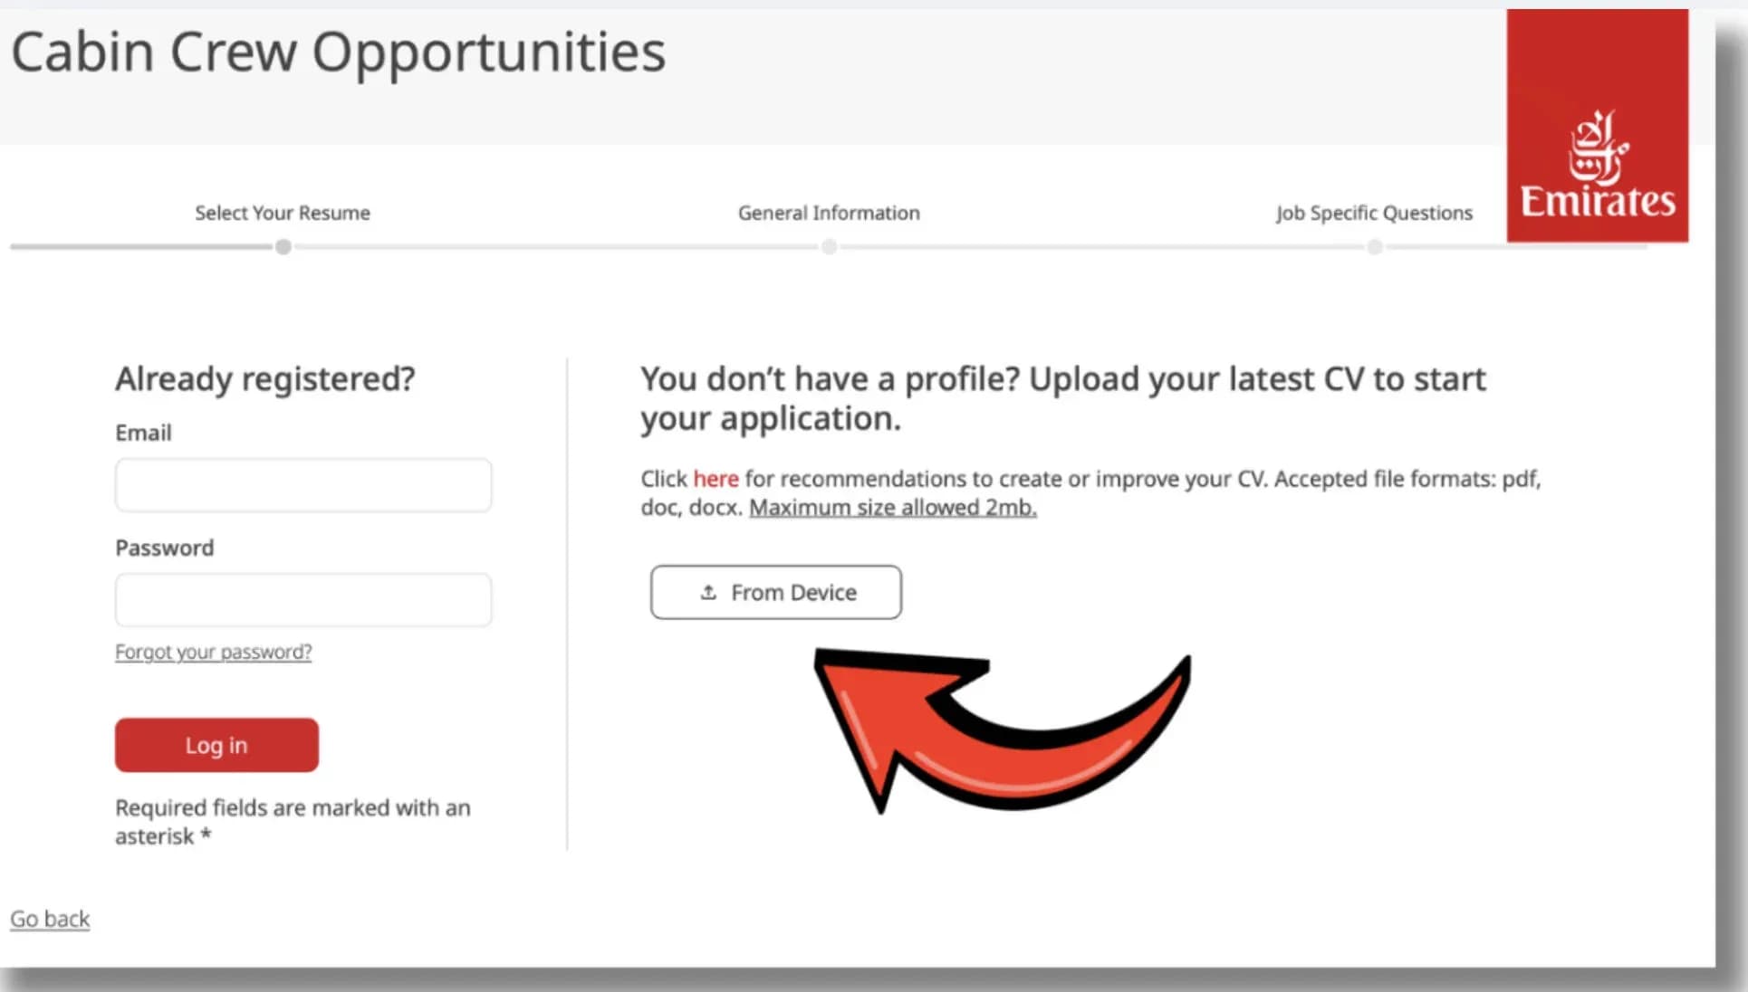Click the General Information step dot

[829, 247]
